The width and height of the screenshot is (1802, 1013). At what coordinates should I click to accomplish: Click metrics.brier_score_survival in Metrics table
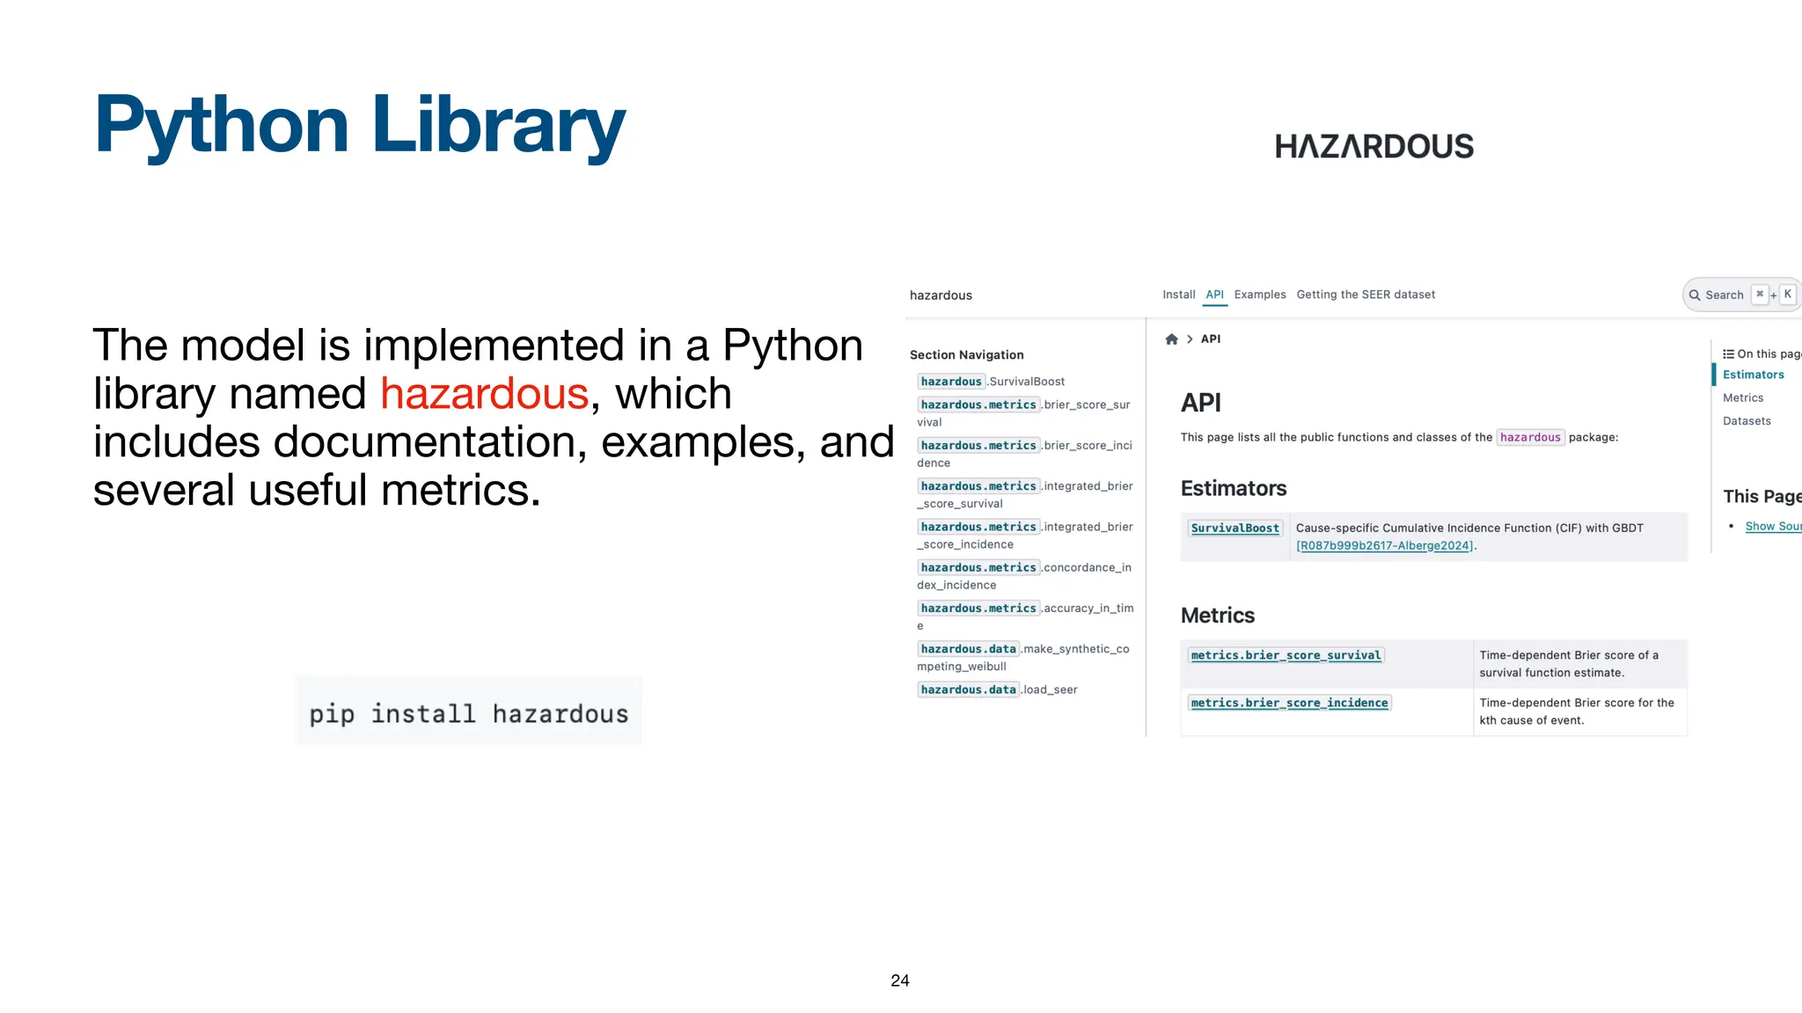pyautogui.click(x=1286, y=656)
